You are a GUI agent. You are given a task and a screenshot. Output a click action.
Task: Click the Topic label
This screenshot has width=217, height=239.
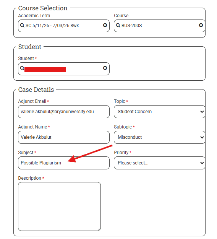(120, 101)
